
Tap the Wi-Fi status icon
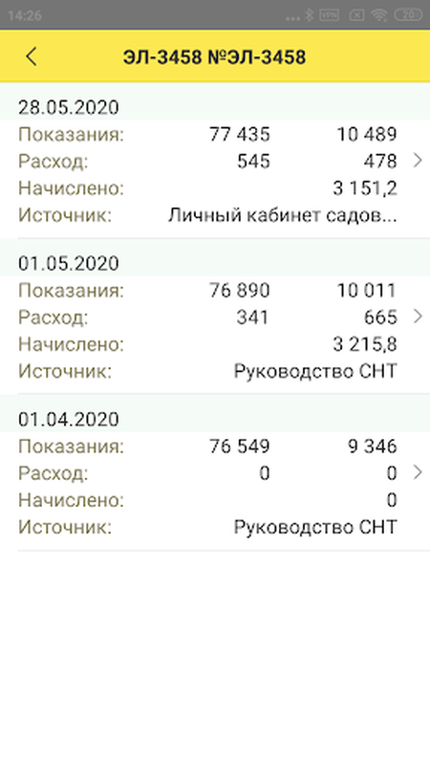[378, 15]
